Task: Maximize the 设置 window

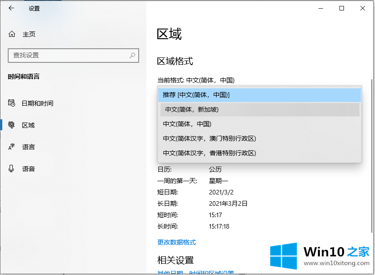Action: pos(342,8)
